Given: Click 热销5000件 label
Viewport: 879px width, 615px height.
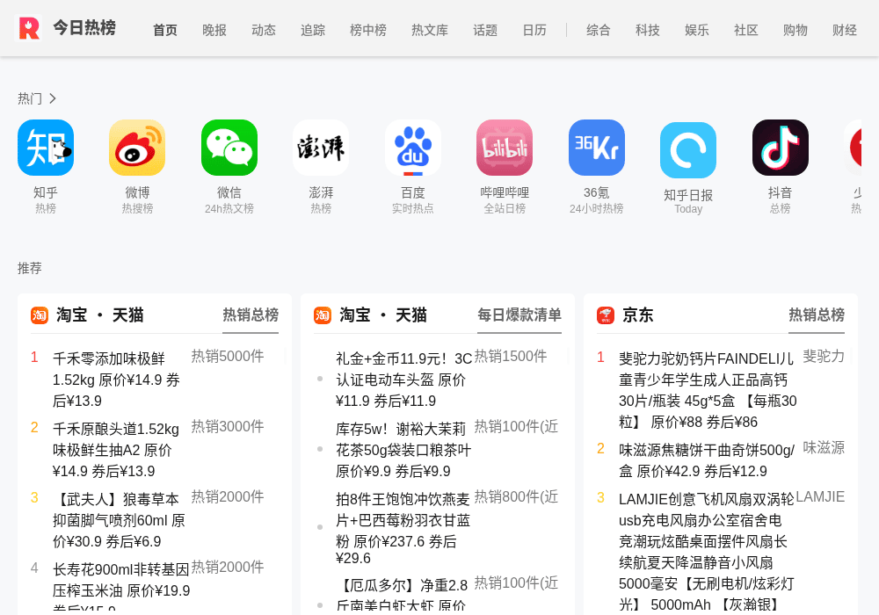Looking at the screenshot, I should pos(228,356).
